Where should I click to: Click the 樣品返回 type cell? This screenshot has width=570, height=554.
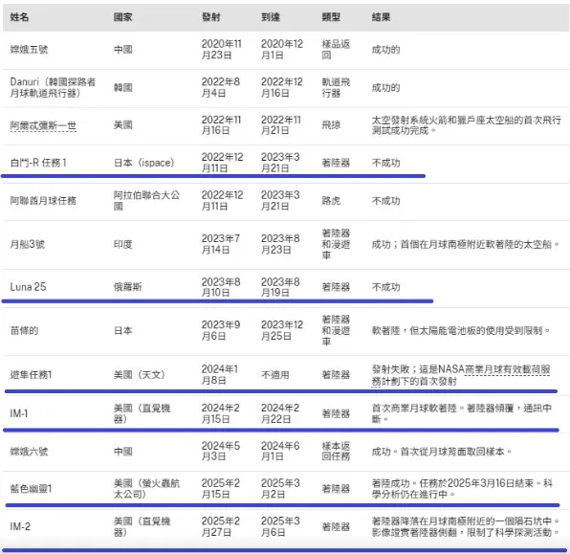pyautogui.click(x=336, y=50)
